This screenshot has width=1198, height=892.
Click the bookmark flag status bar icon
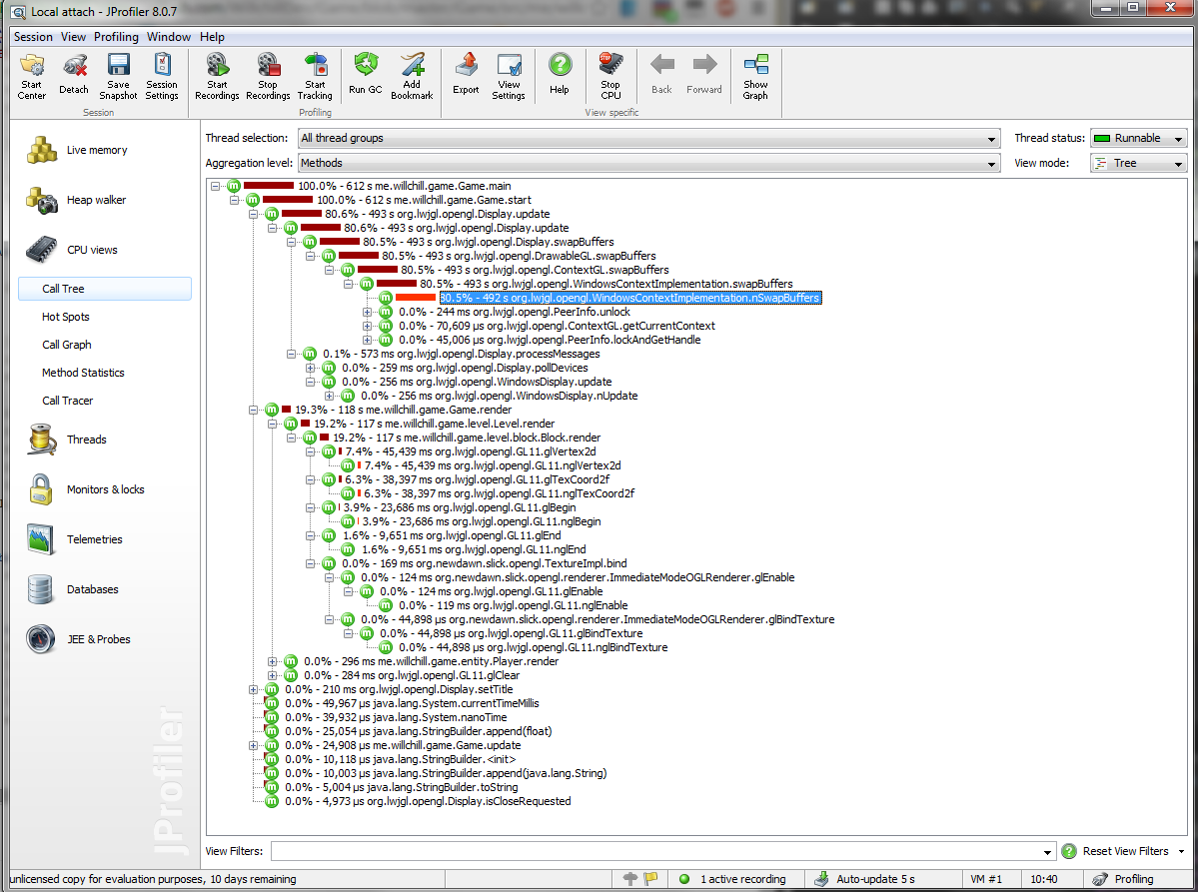[650, 879]
